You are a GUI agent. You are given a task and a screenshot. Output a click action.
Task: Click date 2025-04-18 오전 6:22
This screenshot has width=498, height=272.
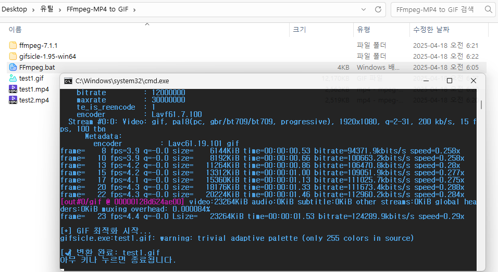click(x=445, y=57)
